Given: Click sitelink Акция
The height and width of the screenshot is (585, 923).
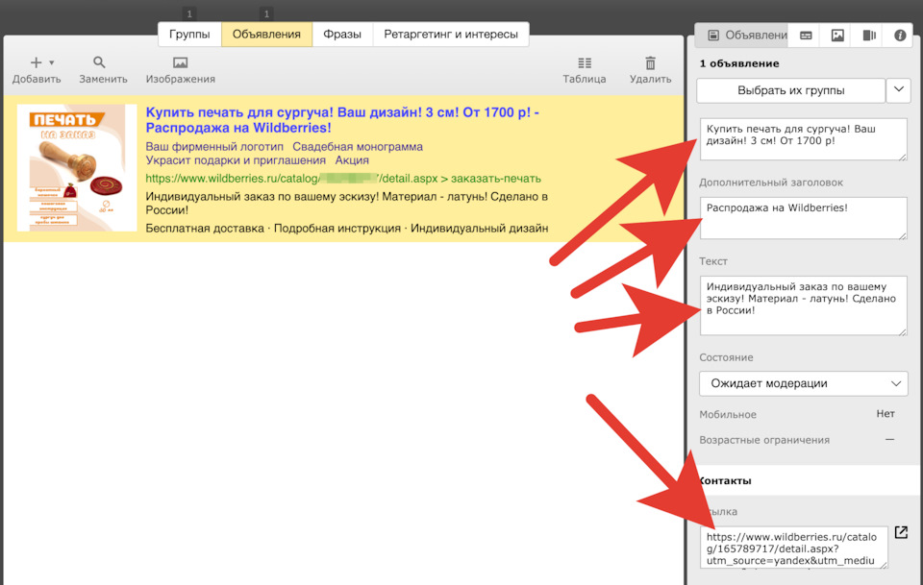Looking at the screenshot, I should [x=352, y=159].
